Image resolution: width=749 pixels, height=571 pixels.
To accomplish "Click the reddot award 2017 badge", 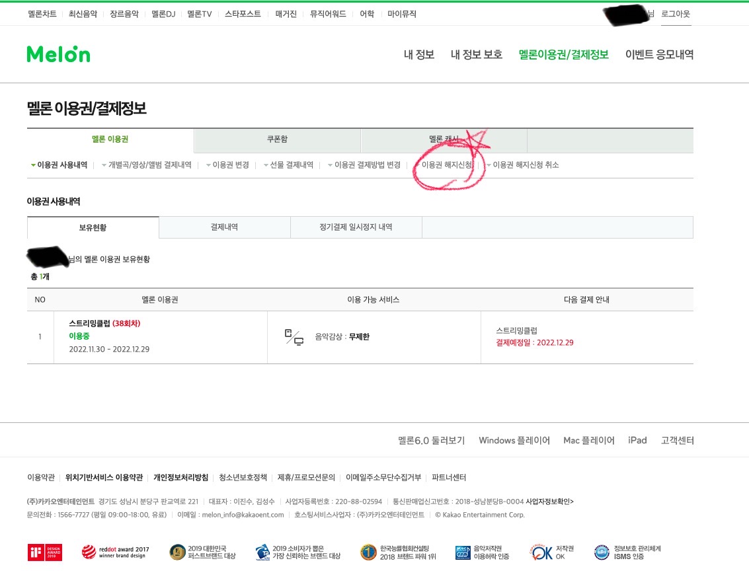I will (115, 552).
